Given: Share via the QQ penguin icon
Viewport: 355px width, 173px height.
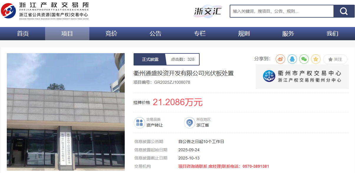Looking at the screenshot, I should pos(292,59).
